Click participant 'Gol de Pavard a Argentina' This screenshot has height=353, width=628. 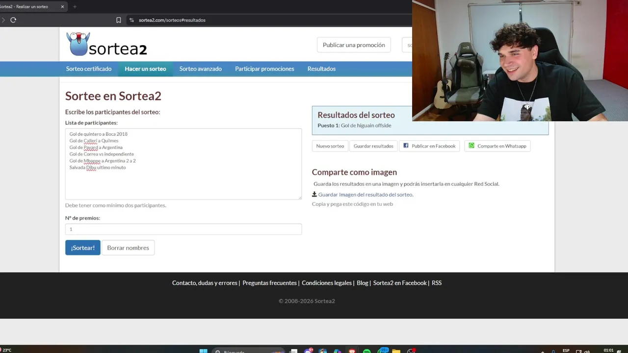pyautogui.click(x=96, y=147)
